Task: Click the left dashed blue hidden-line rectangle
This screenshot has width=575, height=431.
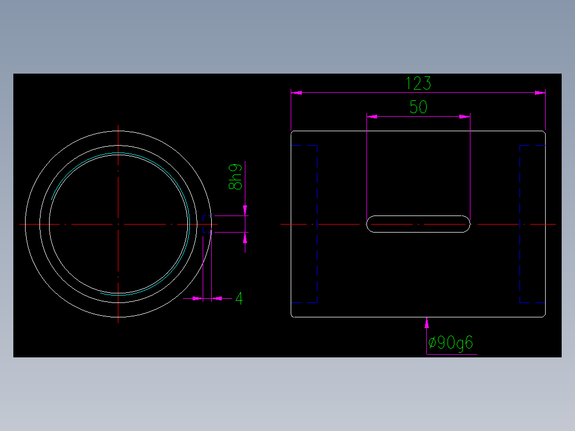Action: (x=304, y=224)
